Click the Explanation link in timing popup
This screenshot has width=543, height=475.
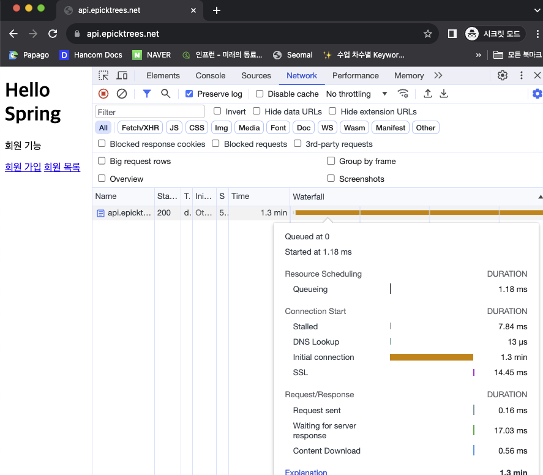point(305,472)
